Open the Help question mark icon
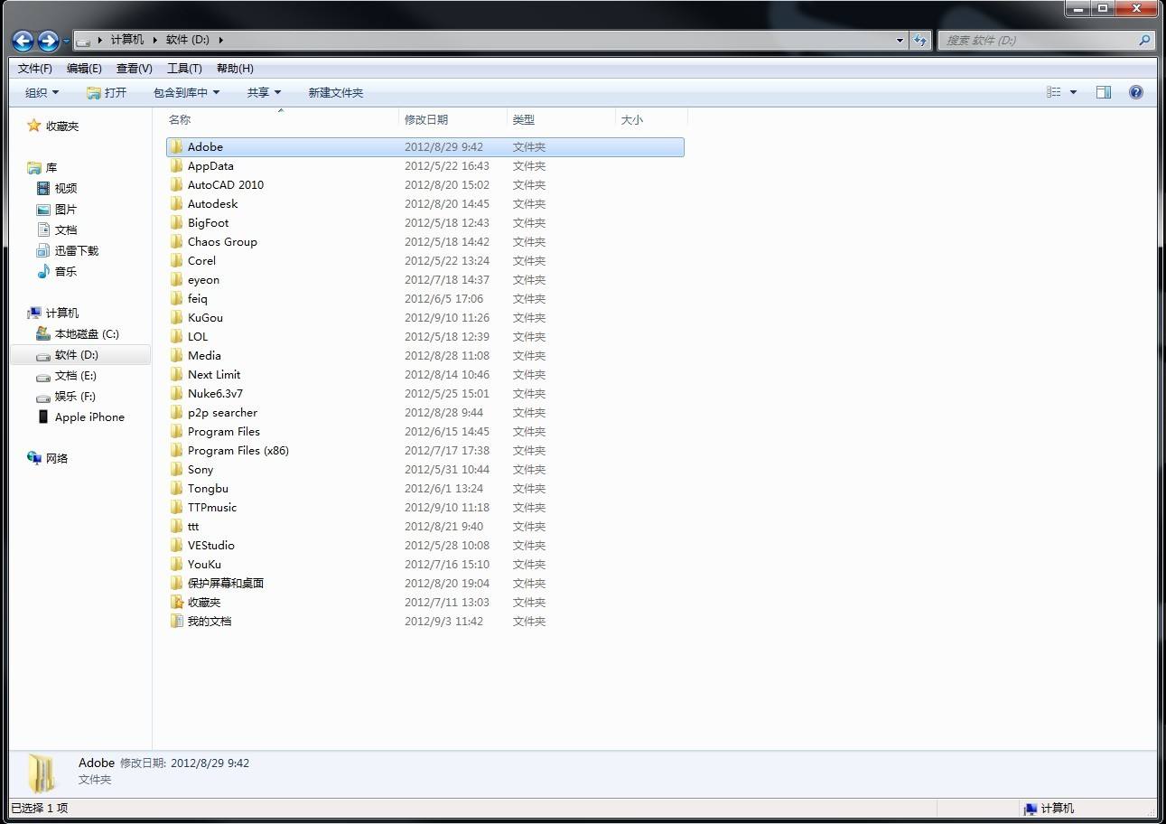The image size is (1166, 824). point(1136,92)
